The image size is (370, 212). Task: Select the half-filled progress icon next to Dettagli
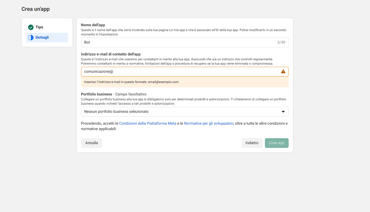(x=31, y=37)
